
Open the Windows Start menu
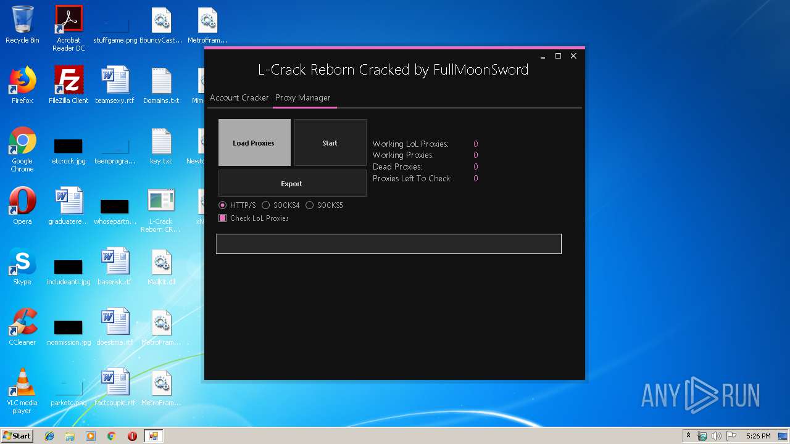[17, 436]
